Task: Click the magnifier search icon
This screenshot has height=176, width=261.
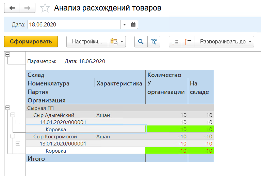Action: (x=141, y=42)
